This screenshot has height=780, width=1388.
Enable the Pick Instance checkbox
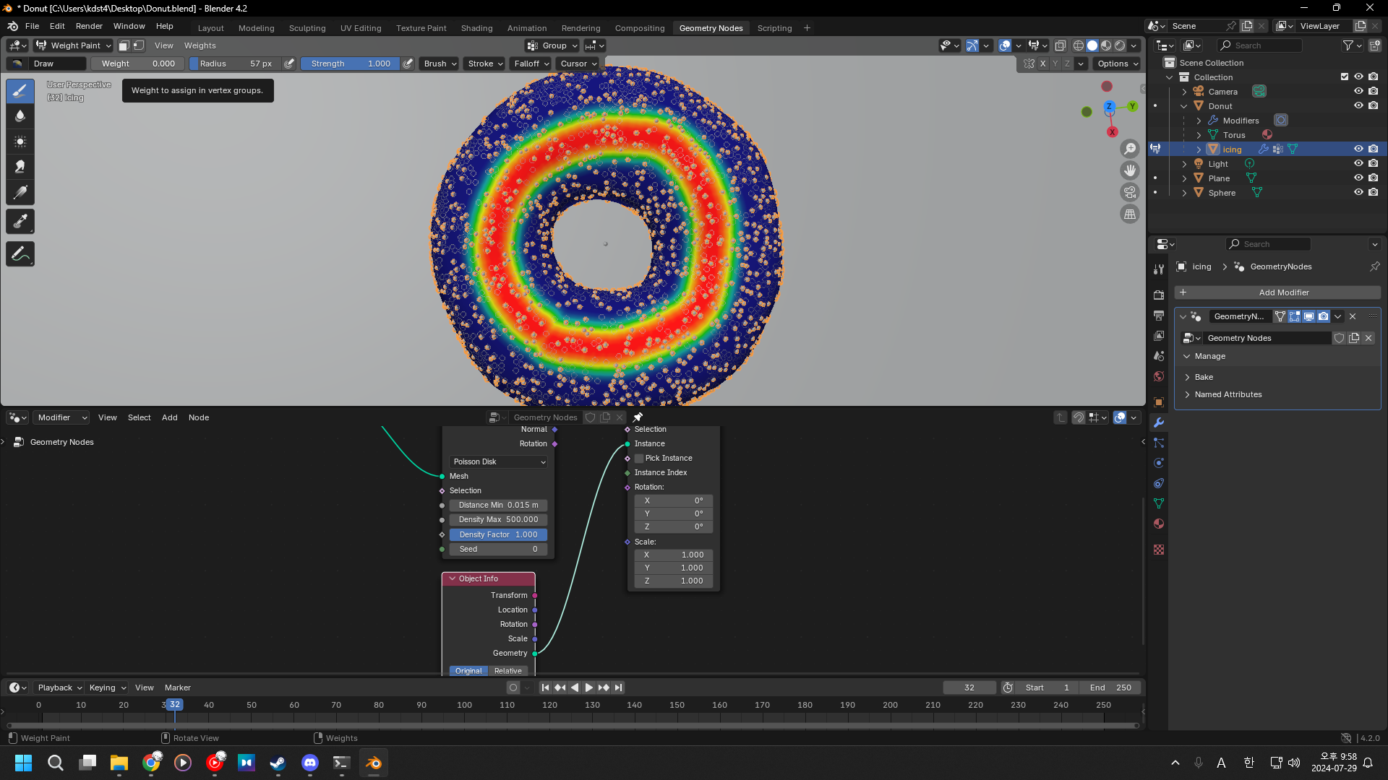(639, 459)
